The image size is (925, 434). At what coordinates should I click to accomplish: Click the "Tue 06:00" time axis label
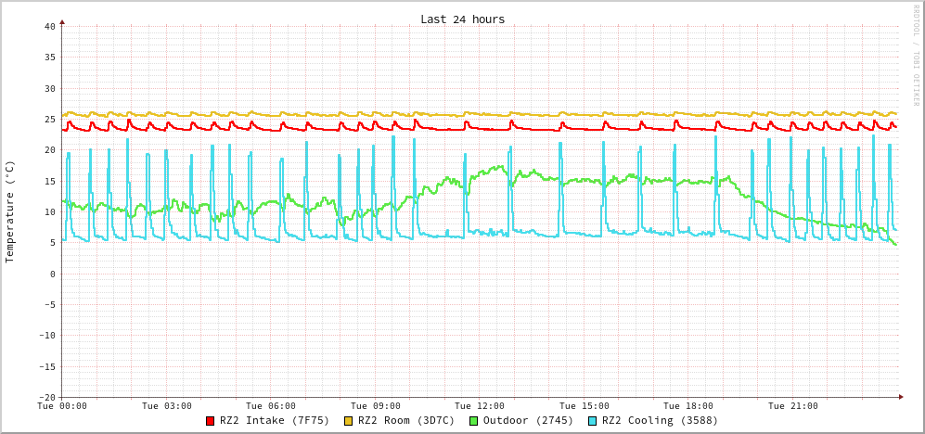point(271,406)
